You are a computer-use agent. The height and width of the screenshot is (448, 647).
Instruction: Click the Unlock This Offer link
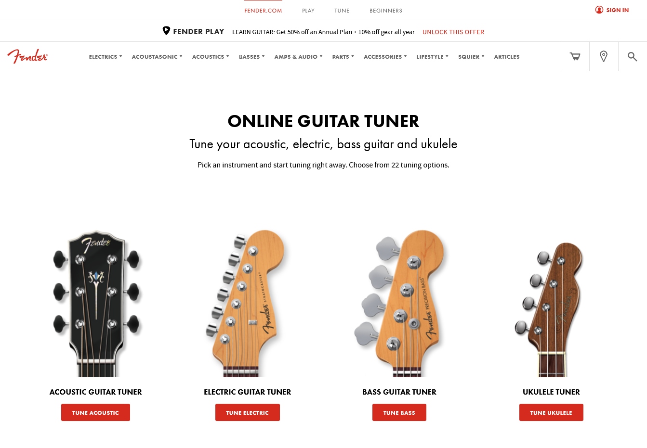(453, 32)
